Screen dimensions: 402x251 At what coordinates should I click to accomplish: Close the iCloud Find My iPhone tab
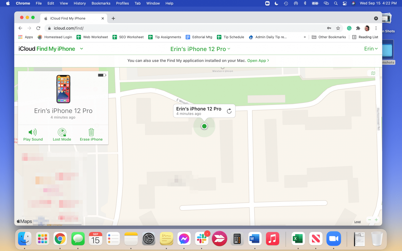pyautogui.click(x=103, y=18)
